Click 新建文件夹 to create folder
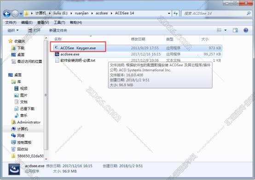Screen dimensions: 255x180 [x=58, y=30]
